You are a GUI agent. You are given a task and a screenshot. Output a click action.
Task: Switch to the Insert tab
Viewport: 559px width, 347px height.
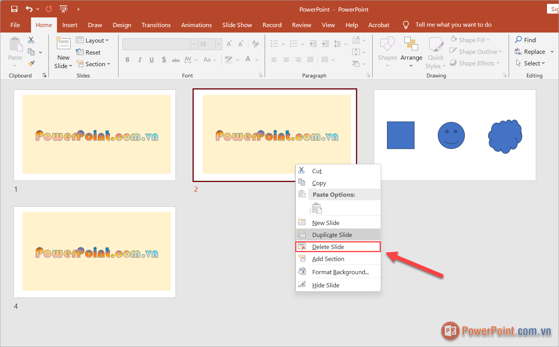click(x=70, y=25)
